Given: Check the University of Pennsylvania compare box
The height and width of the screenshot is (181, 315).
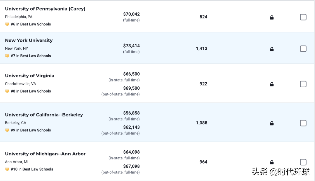Looking at the screenshot, I should coord(303,17).
